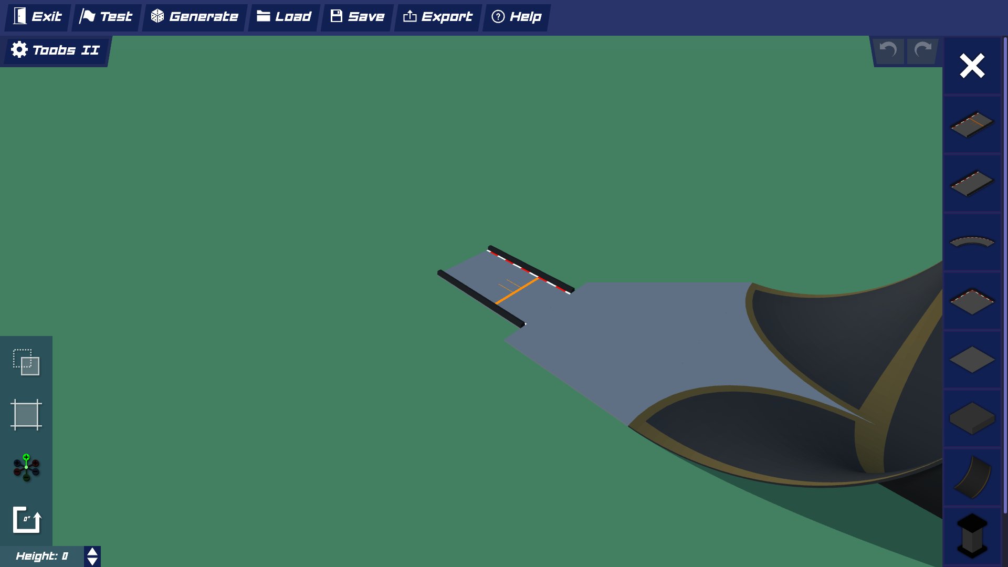
Task: Select the straight road with curbs piece
Action: (x=972, y=184)
